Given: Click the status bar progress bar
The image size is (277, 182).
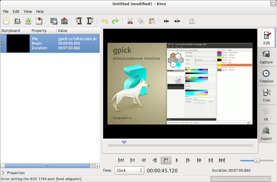Looking at the screenshot, I should click(x=241, y=179).
